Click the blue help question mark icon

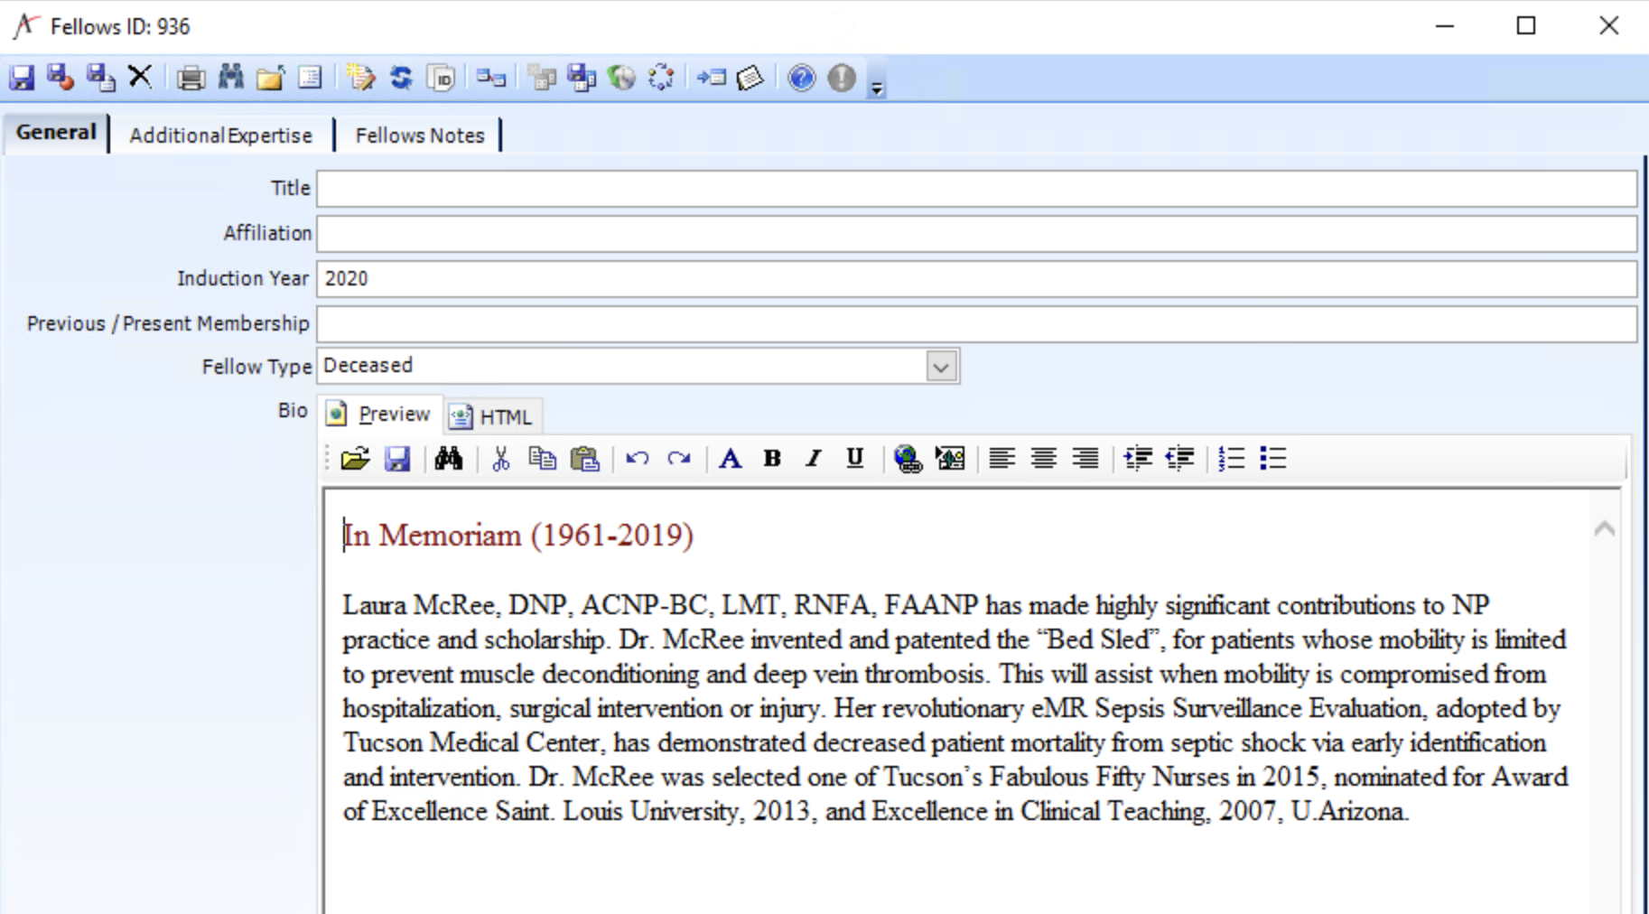pyautogui.click(x=800, y=79)
